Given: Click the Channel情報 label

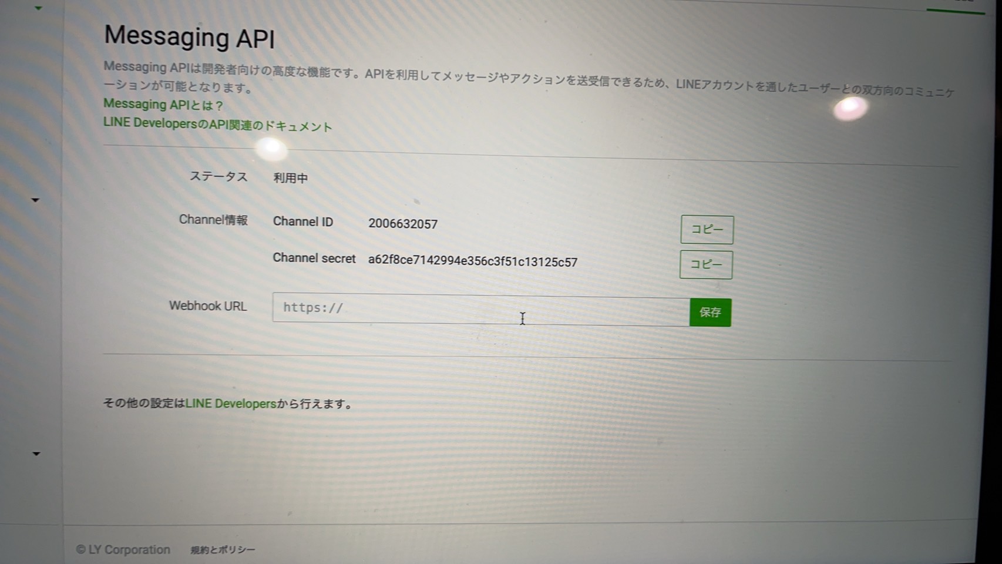Looking at the screenshot, I should click(x=213, y=220).
